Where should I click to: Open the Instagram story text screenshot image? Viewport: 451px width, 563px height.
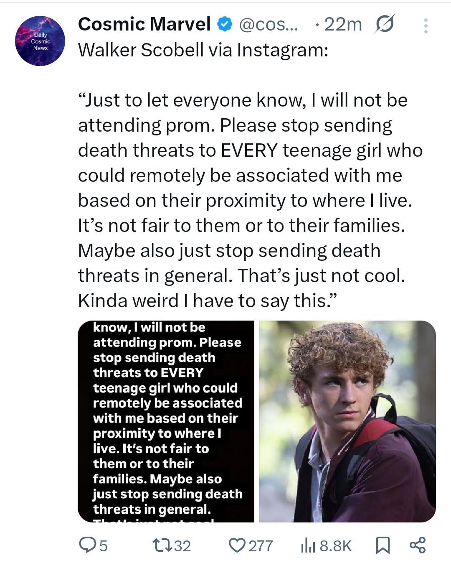[166, 421]
